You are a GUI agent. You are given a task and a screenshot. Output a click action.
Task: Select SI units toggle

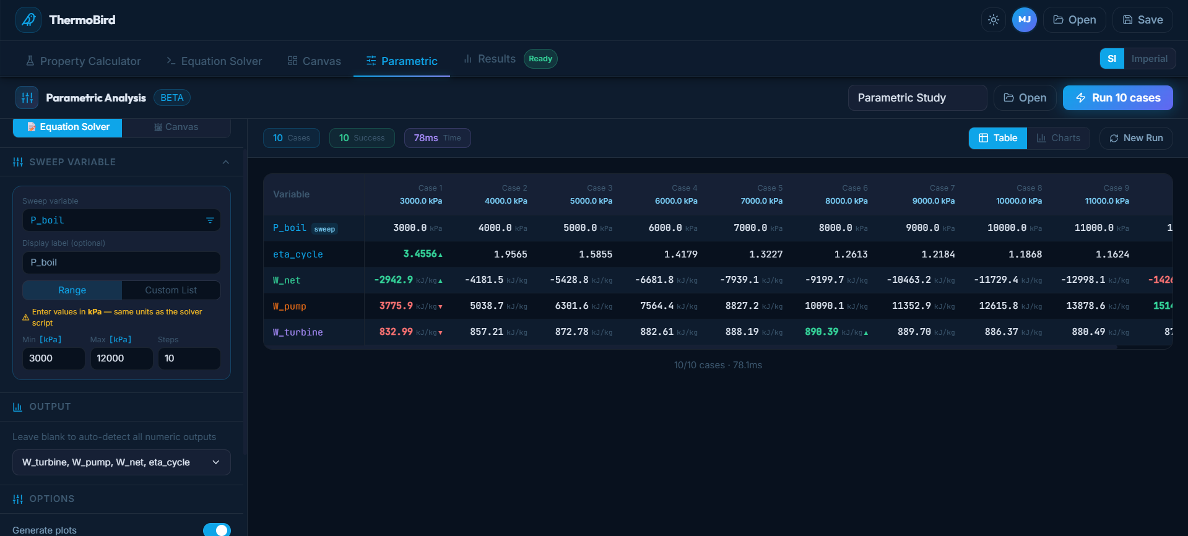(x=1112, y=59)
